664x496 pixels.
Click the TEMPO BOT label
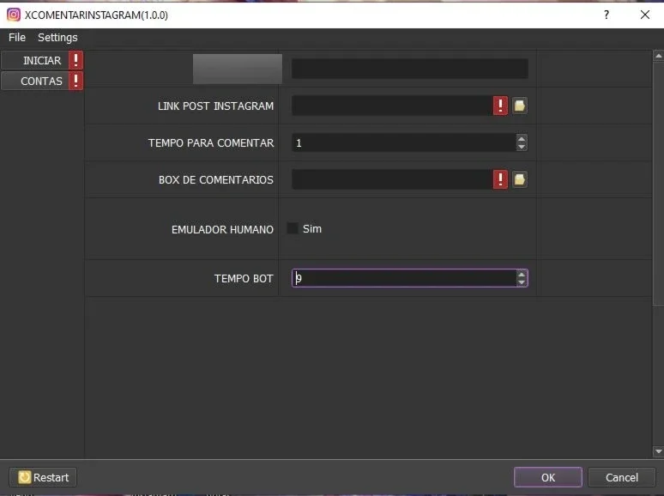click(244, 279)
